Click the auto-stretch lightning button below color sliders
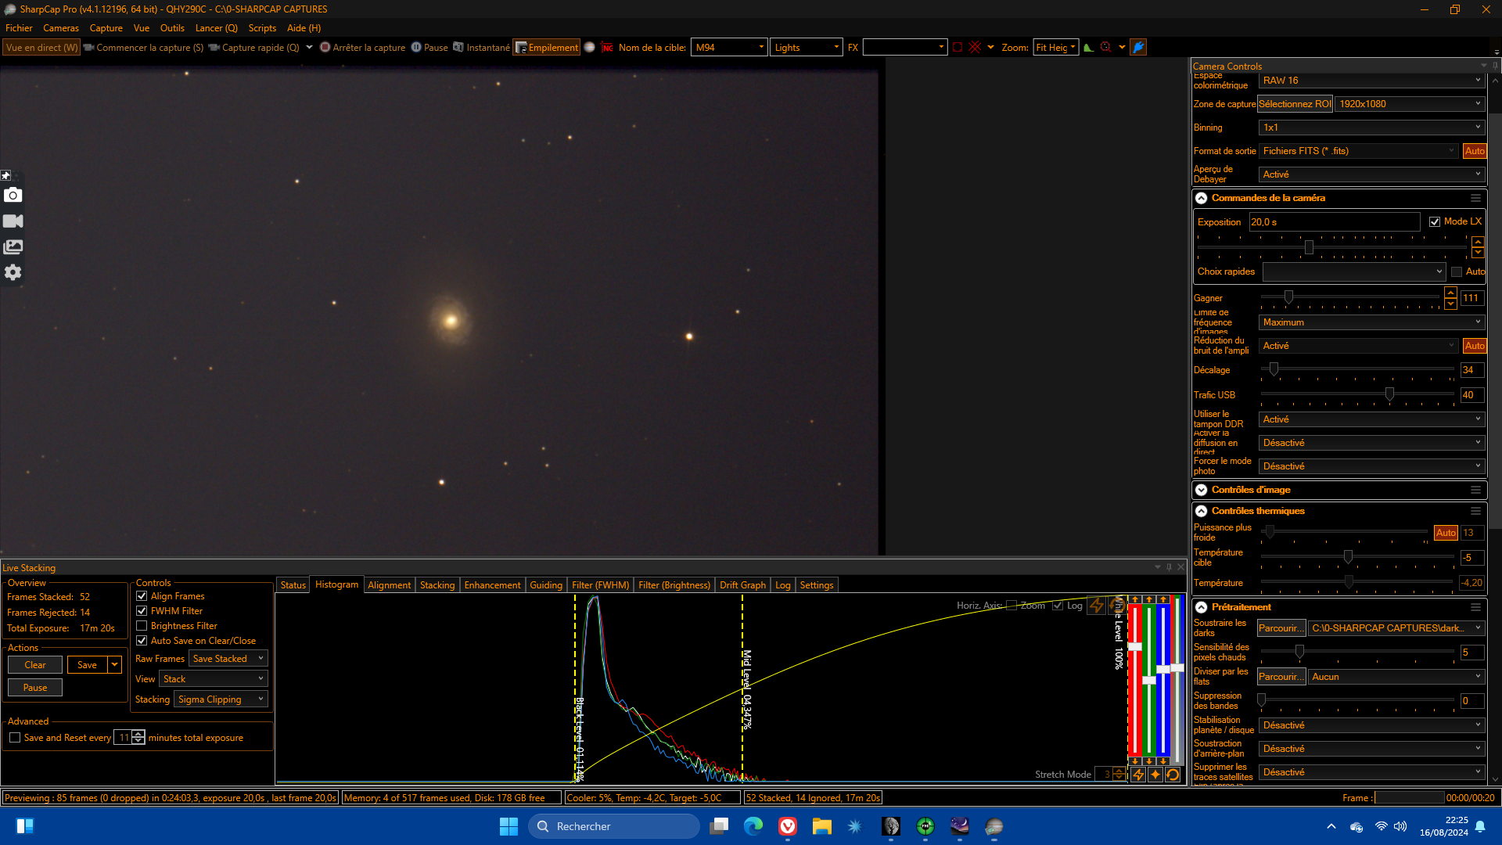The height and width of the screenshot is (845, 1502). 1138,774
